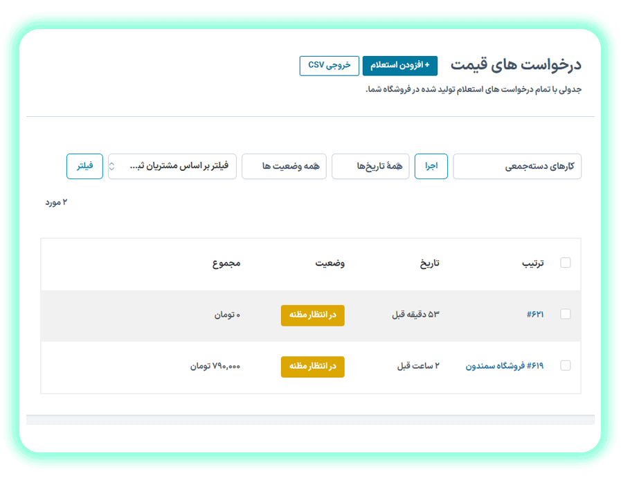Click the وضعیت column header

[x=330, y=263]
